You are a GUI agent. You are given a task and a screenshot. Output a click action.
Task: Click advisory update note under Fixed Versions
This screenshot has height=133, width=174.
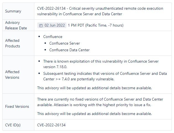pos(94,114)
